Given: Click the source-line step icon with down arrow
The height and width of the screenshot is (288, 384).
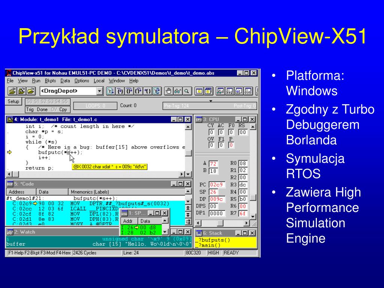Looking at the screenshot, I should 111,91.
